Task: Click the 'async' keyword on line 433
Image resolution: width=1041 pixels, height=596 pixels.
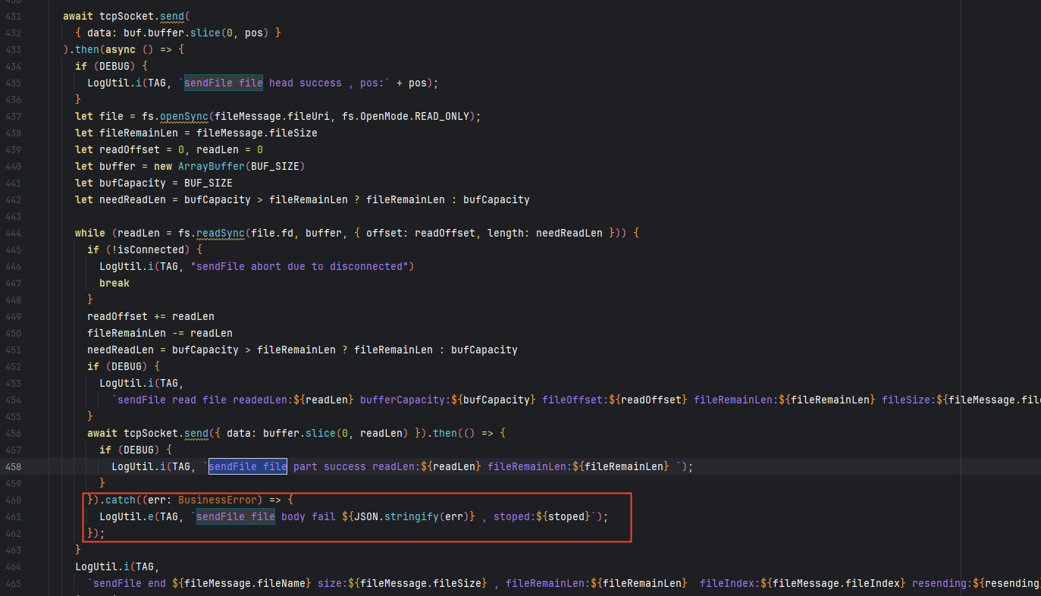Action: tap(120, 50)
